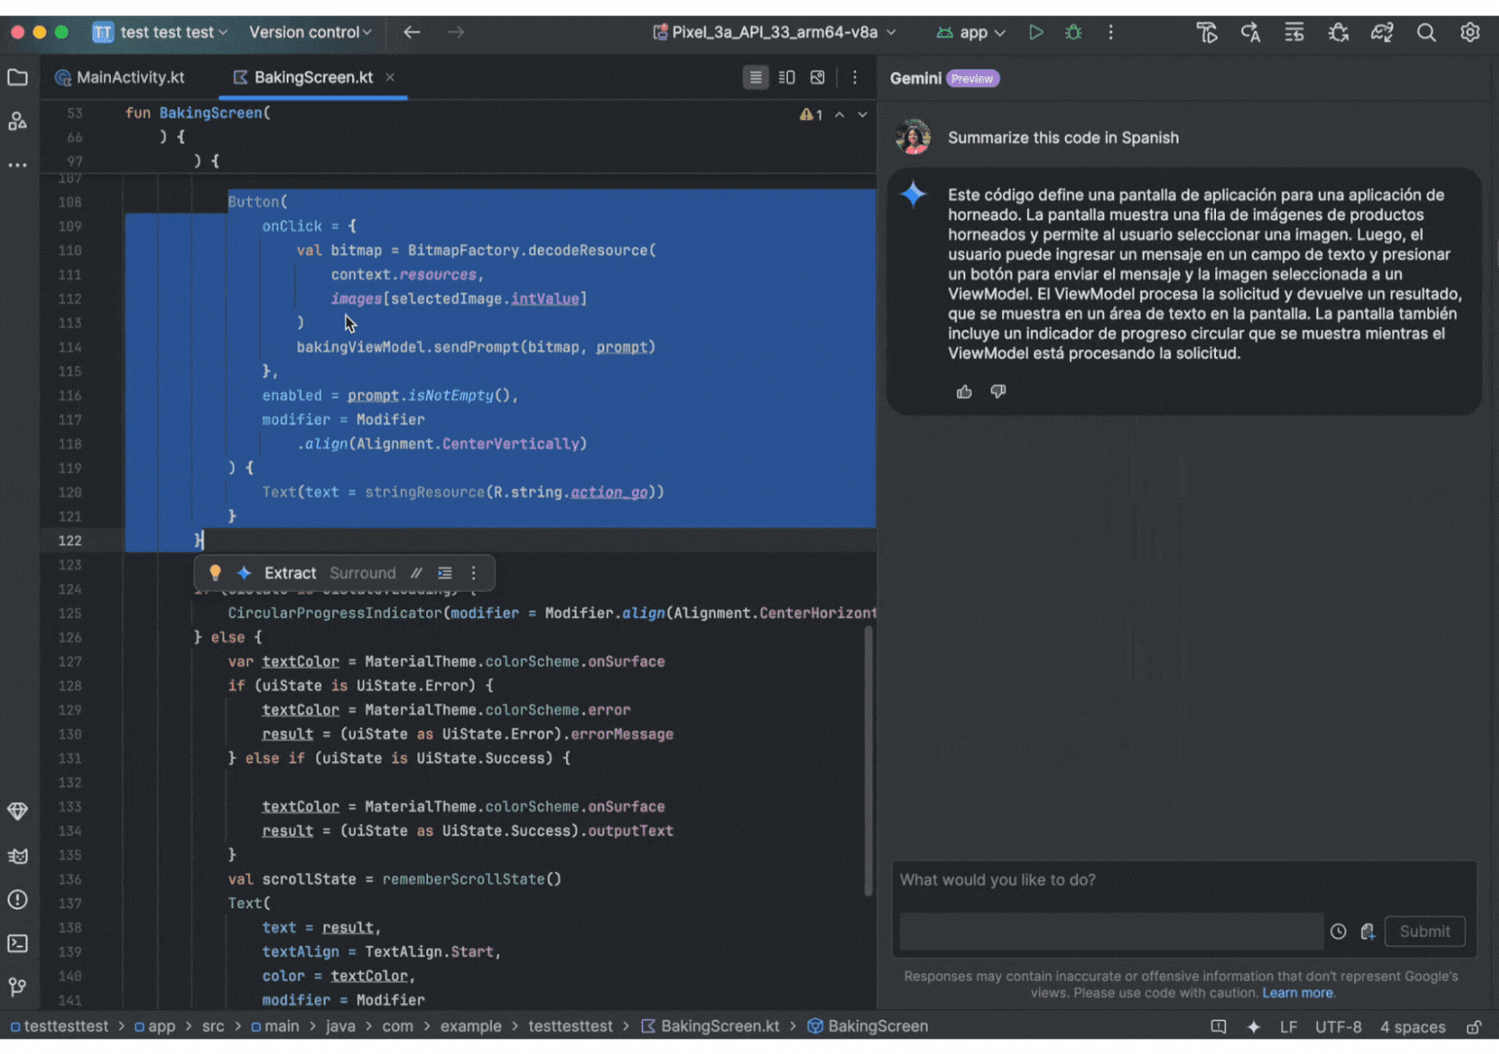This screenshot has width=1499, height=1054.
Task: Open the Terminal tool window
Action: pyautogui.click(x=18, y=943)
